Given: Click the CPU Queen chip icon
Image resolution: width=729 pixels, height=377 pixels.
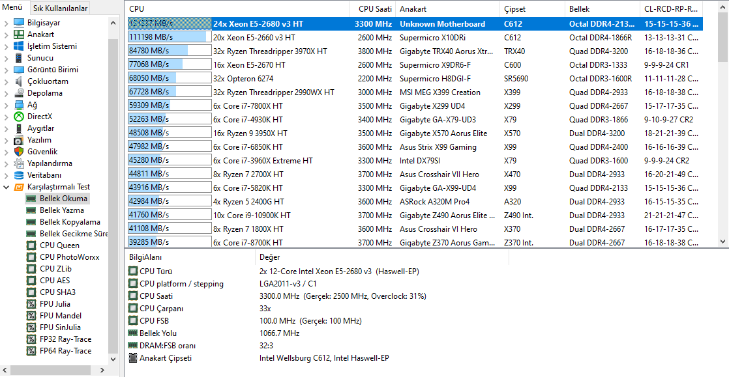Looking at the screenshot, I should tap(31, 245).
